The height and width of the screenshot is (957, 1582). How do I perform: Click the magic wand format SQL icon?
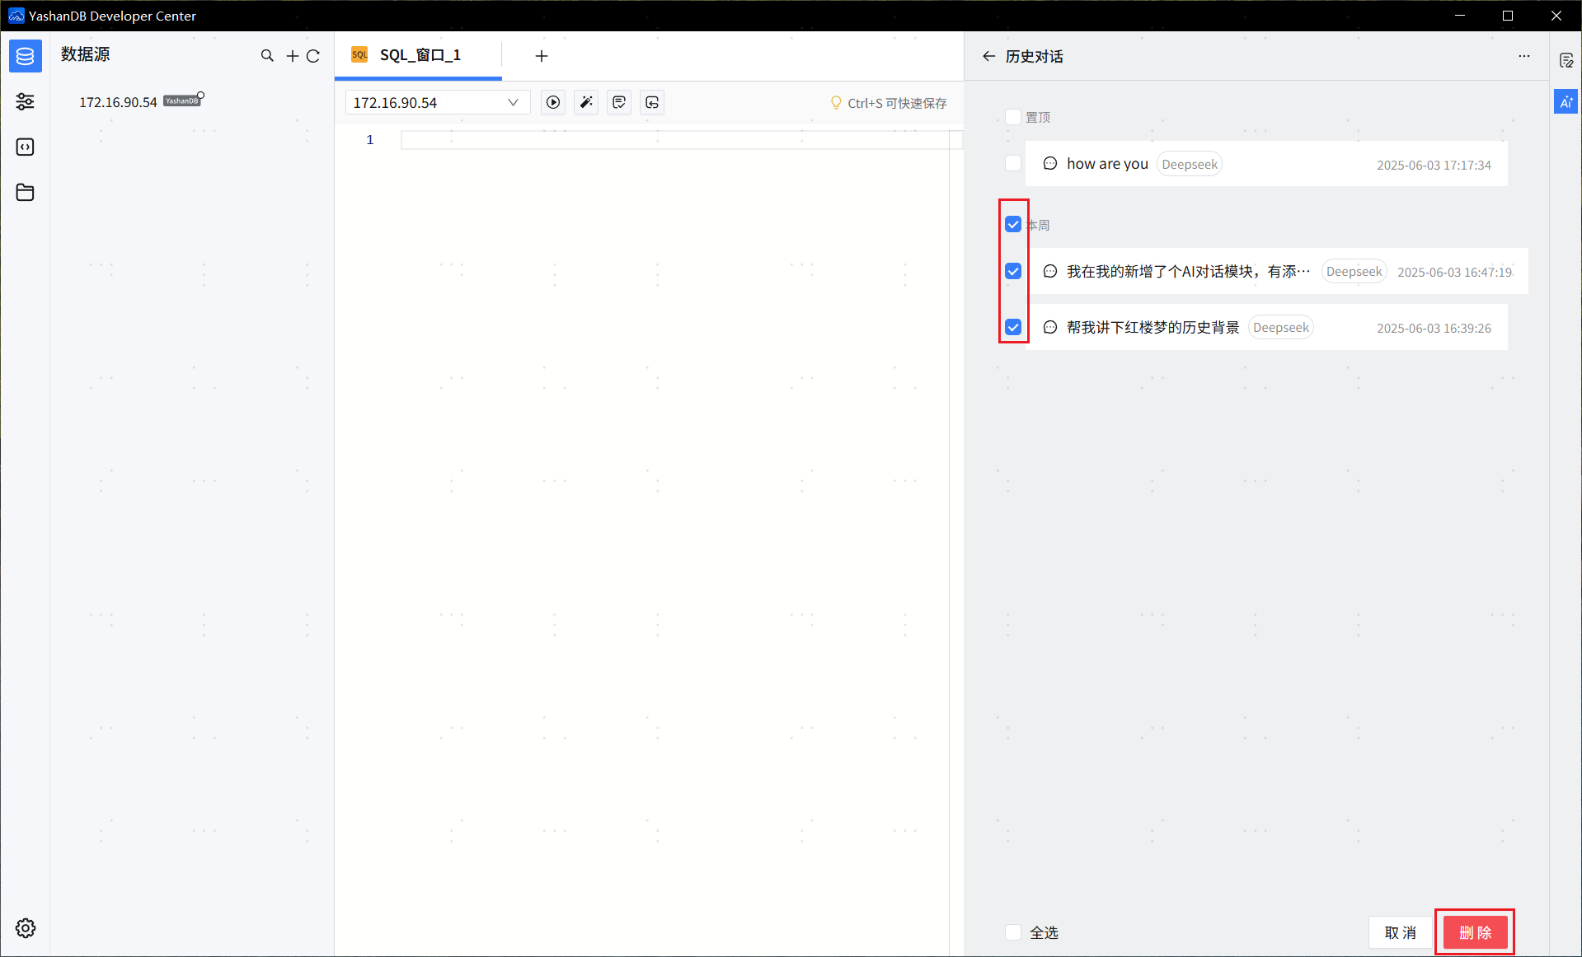click(x=586, y=102)
